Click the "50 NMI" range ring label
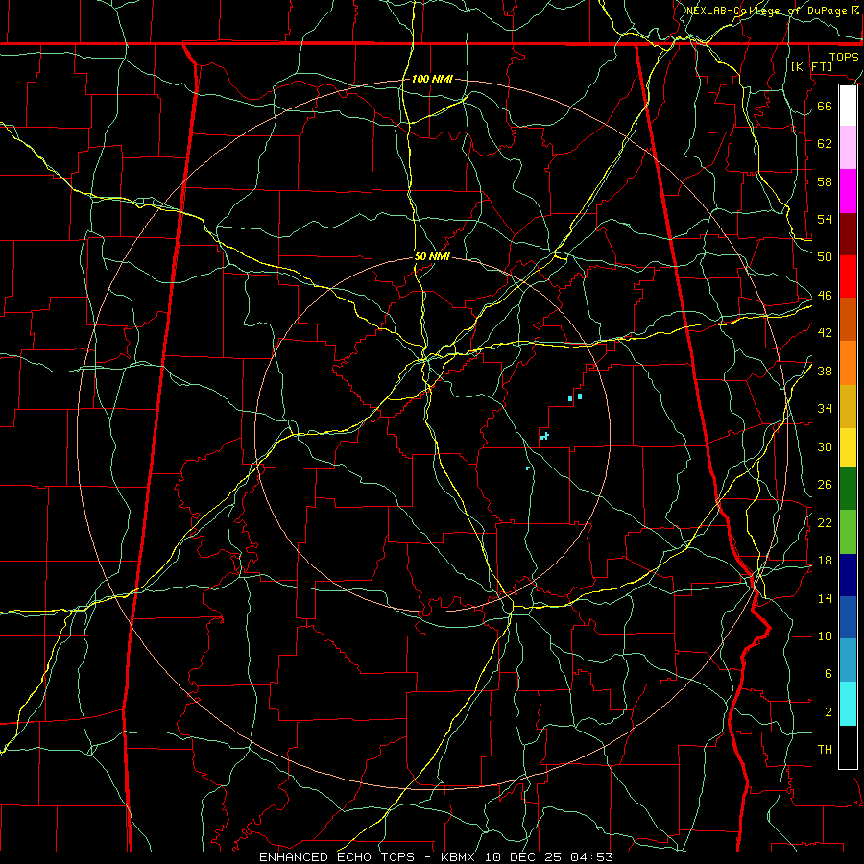864x864 pixels. click(432, 256)
